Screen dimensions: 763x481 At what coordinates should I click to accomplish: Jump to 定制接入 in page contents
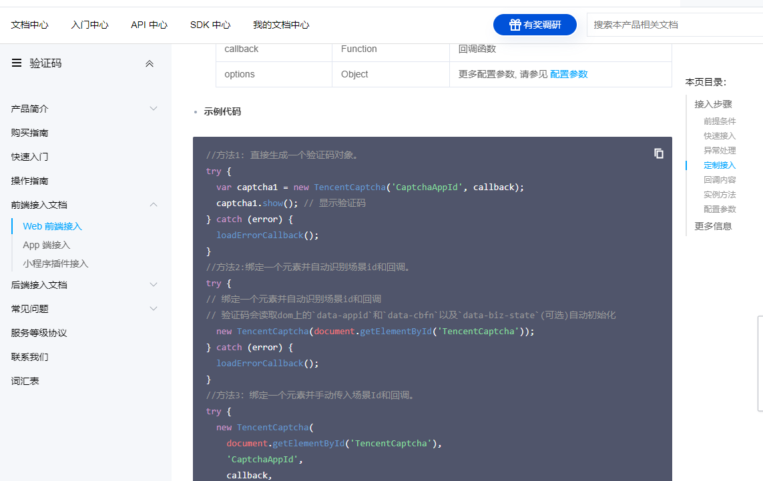(720, 165)
